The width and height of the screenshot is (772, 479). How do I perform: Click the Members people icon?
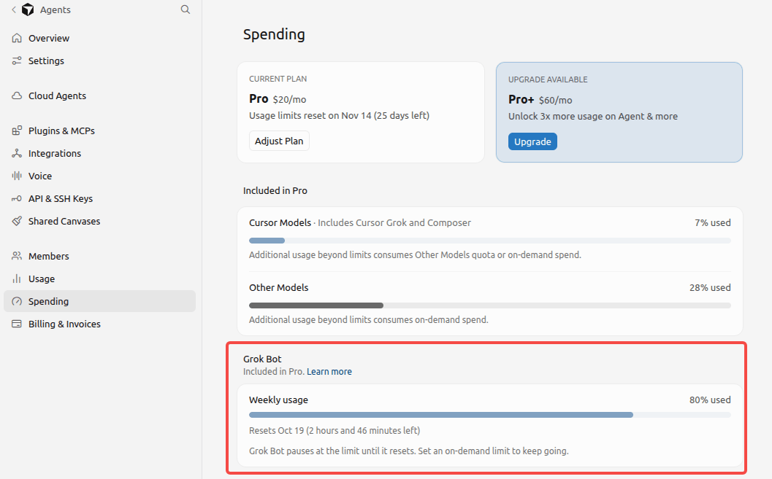[x=17, y=255]
